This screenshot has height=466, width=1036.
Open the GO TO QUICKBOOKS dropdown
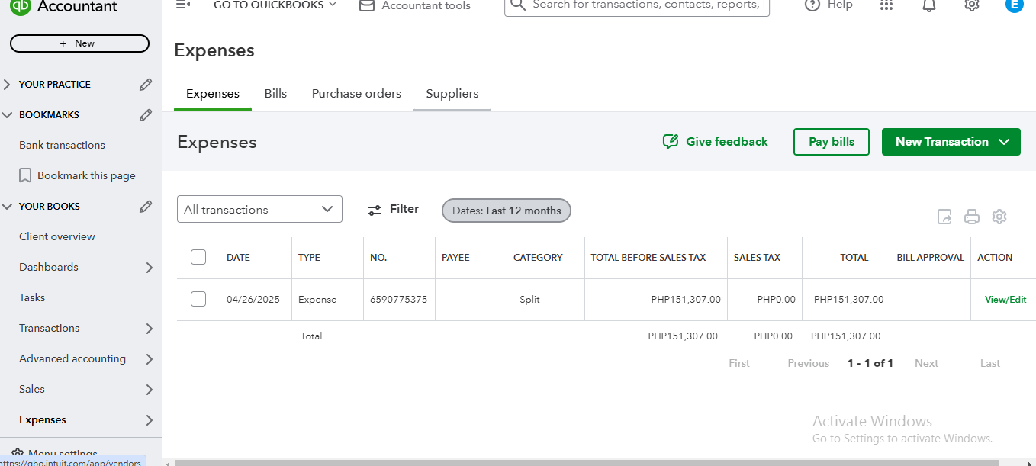point(275,5)
